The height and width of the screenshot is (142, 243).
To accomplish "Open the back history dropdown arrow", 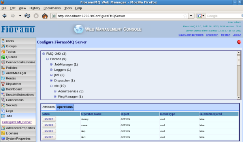I will click(x=20, y=16).
